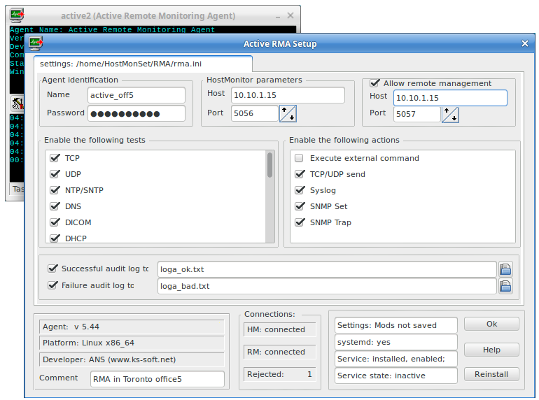Click the loga_bad.txt log path field
Screen dimensions: 539x400
[328, 286]
